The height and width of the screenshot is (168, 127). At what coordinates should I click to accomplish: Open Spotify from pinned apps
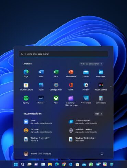26,99
